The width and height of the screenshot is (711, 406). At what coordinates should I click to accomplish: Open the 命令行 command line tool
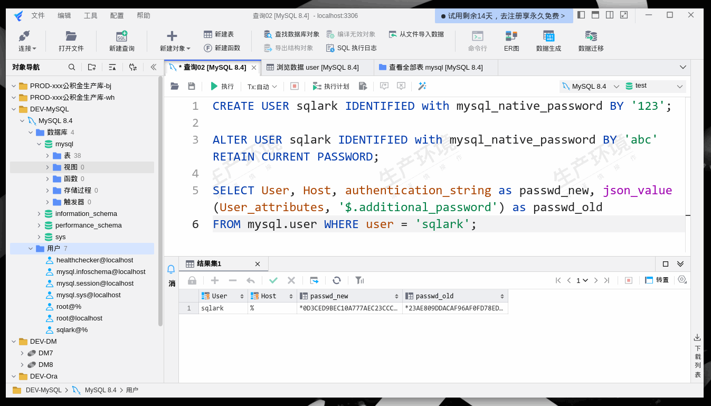(x=477, y=41)
